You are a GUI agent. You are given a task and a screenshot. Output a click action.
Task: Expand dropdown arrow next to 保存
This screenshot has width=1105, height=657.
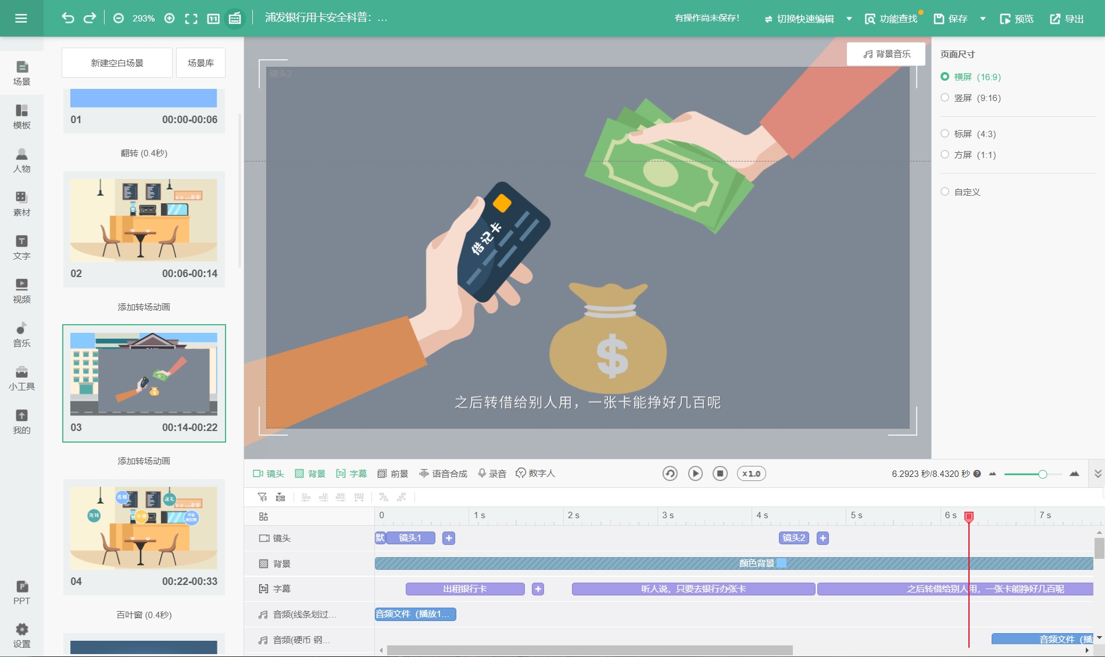click(983, 19)
